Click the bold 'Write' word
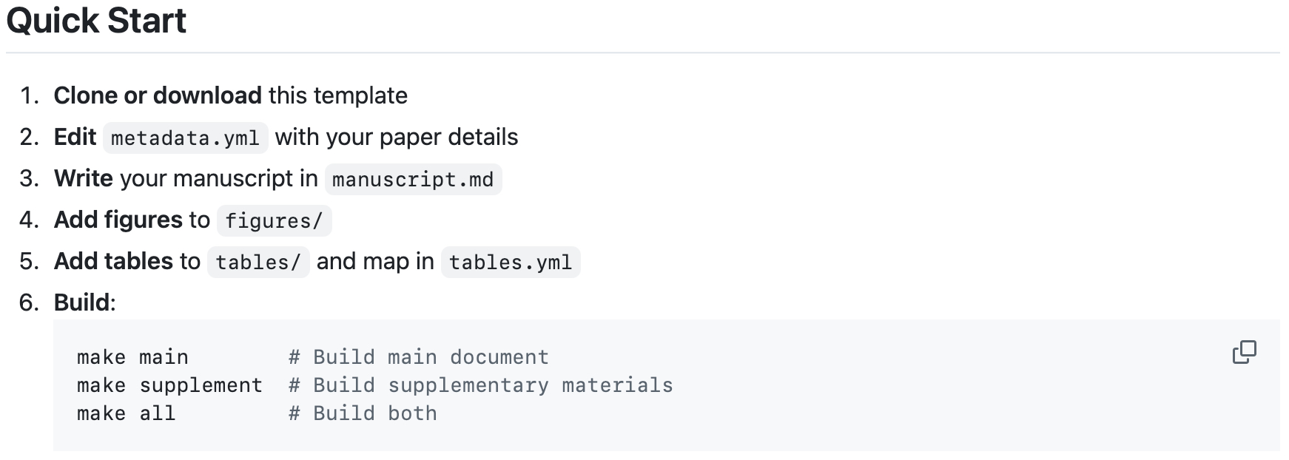Image resolution: width=1289 pixels, height=460 pixels. [x=83, y=178]
